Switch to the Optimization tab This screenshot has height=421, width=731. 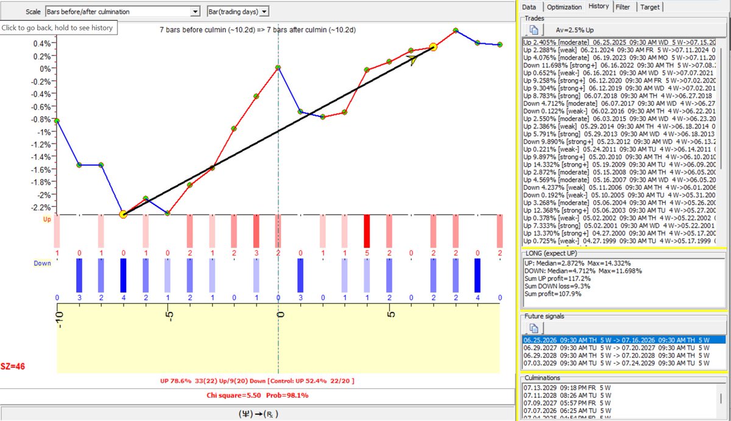point(564,6)
